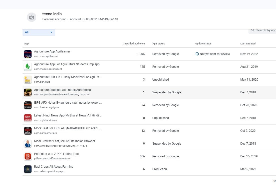The image size is (276, 187).
Task: Click the tecno india account badge icon
Action: tap(32, 17)
